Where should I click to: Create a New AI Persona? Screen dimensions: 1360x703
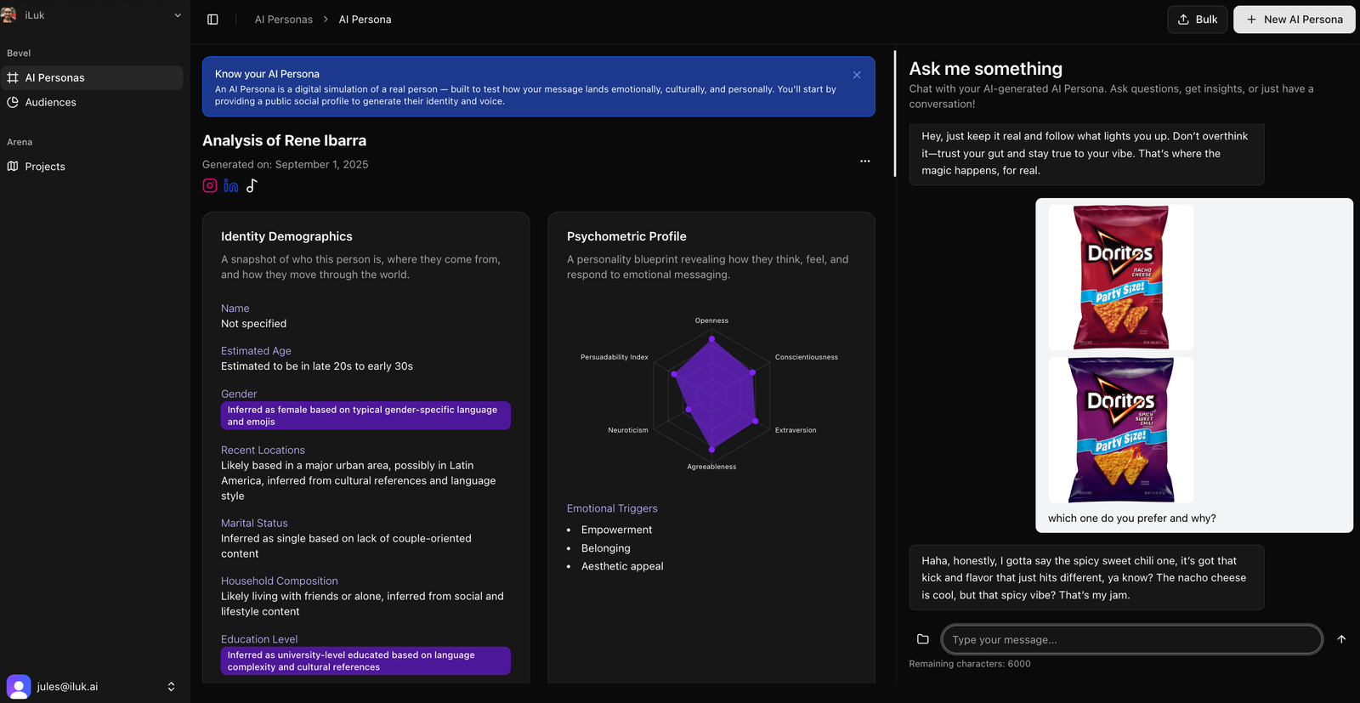pyautogui.click(x=1294, y=20)
